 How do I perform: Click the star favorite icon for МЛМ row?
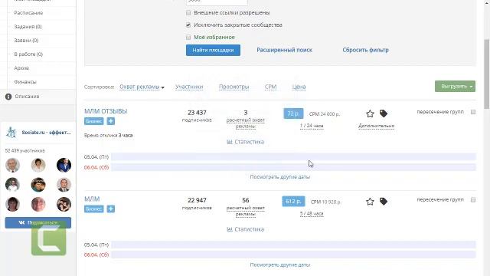[x=370, y=202]
